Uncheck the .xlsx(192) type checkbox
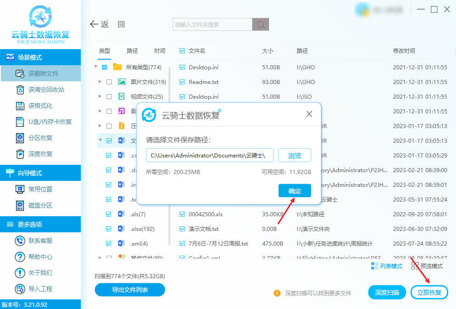Viewport: 456px width, 309px height. coord(108,229)
